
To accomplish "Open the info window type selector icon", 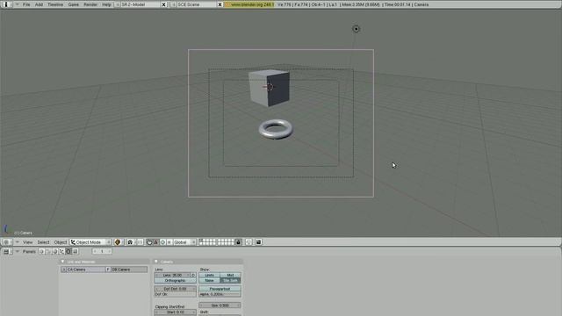I will [x=6, y=4].
